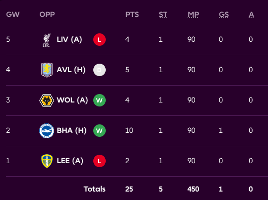Click the green W badge for Brighton

point(99,130)
